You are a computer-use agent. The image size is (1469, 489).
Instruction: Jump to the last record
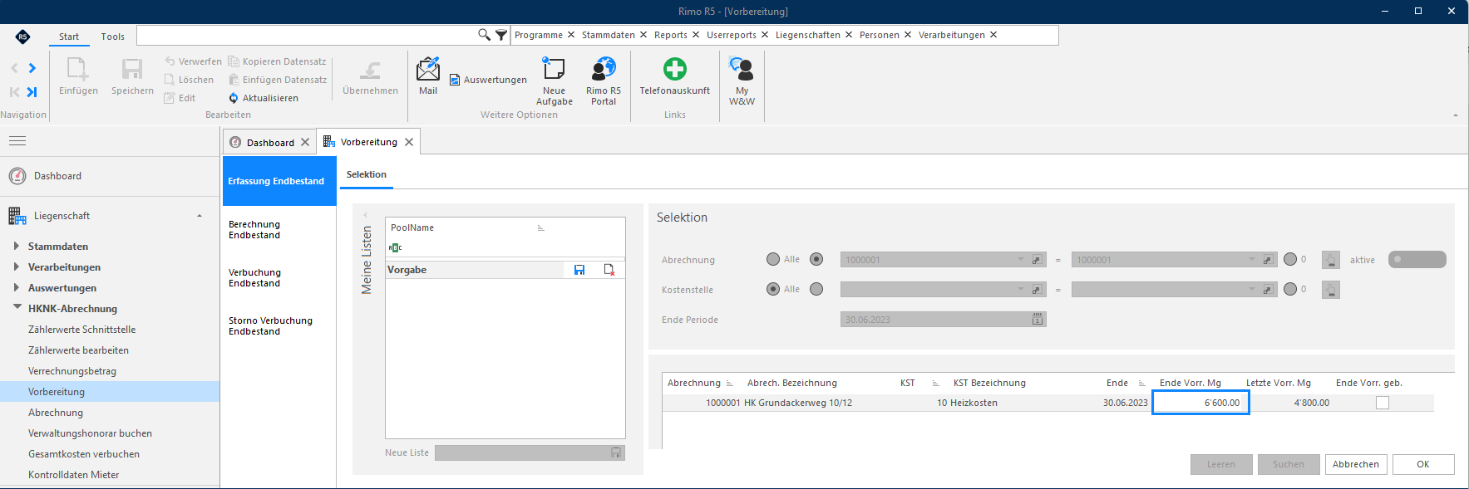(x=32, y=92)
